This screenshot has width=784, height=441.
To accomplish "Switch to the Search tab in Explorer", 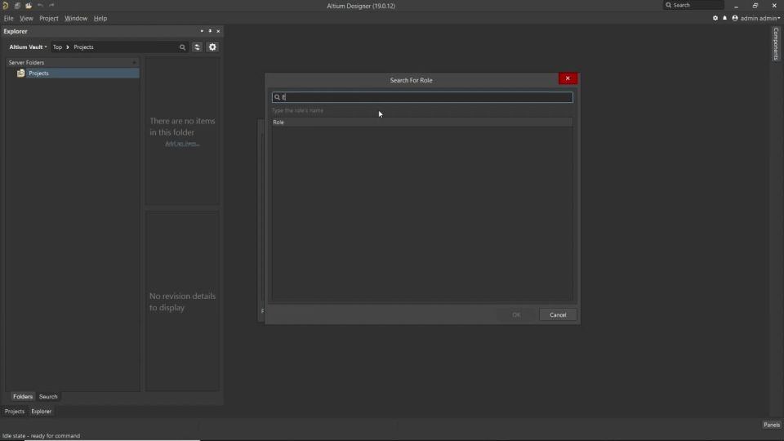I will point(48,397).
